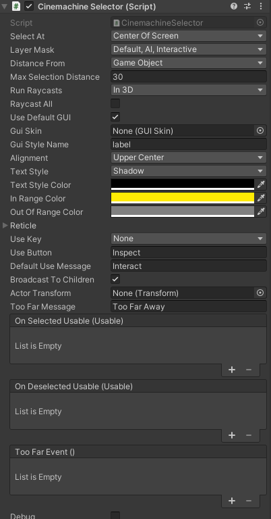Click Max Selection Distance label
This screenshot has width=271, height=519.
click(55, 77)
